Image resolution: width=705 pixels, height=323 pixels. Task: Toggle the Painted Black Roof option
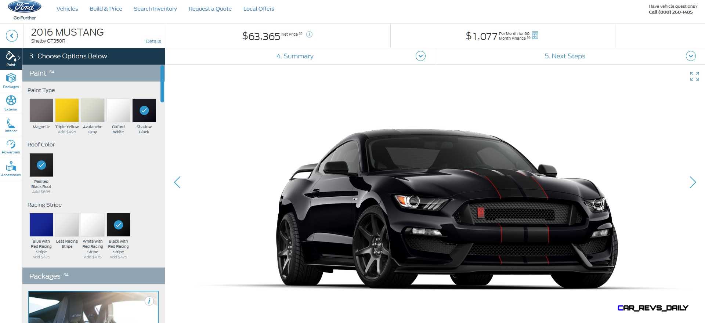(x=41, y=165)
